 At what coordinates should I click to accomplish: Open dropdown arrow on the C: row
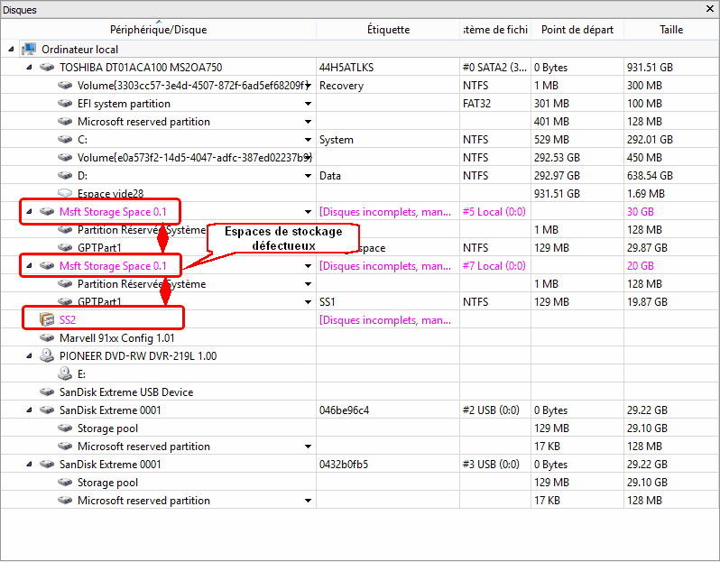(308, 140)
